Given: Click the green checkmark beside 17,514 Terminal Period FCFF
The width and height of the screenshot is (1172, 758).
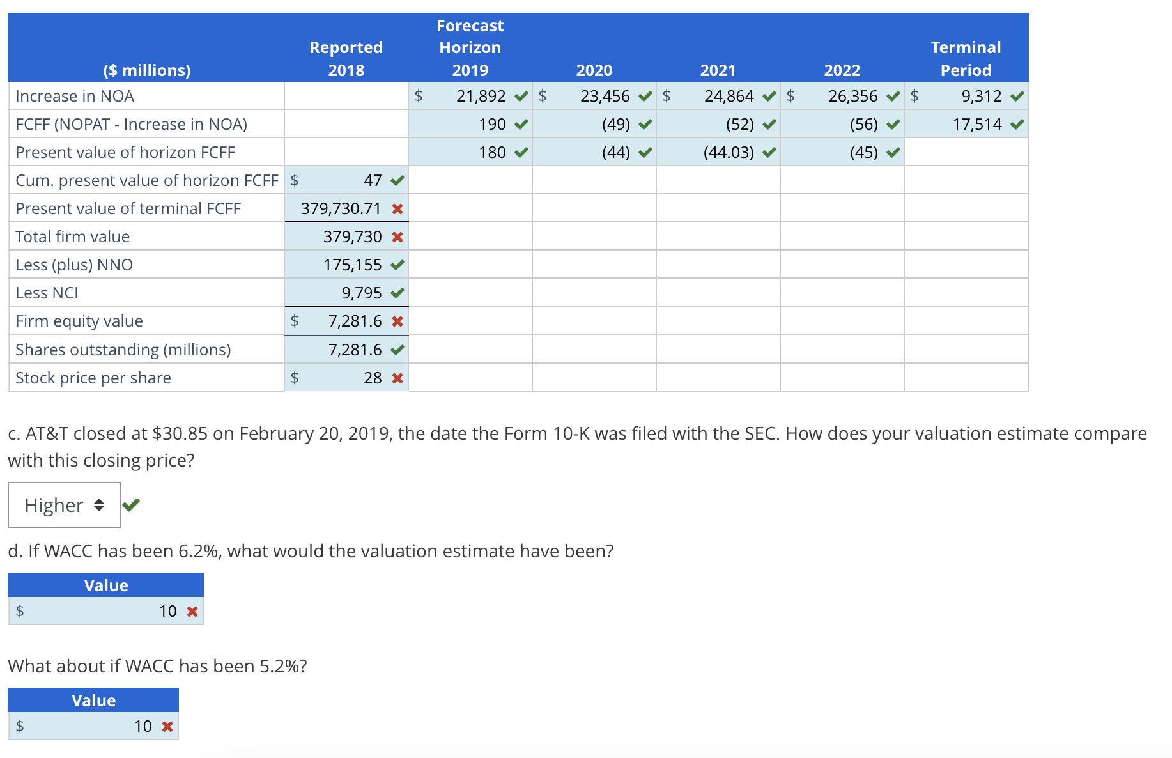Looking at the screenshot, I should click(x=1019, y=124).
